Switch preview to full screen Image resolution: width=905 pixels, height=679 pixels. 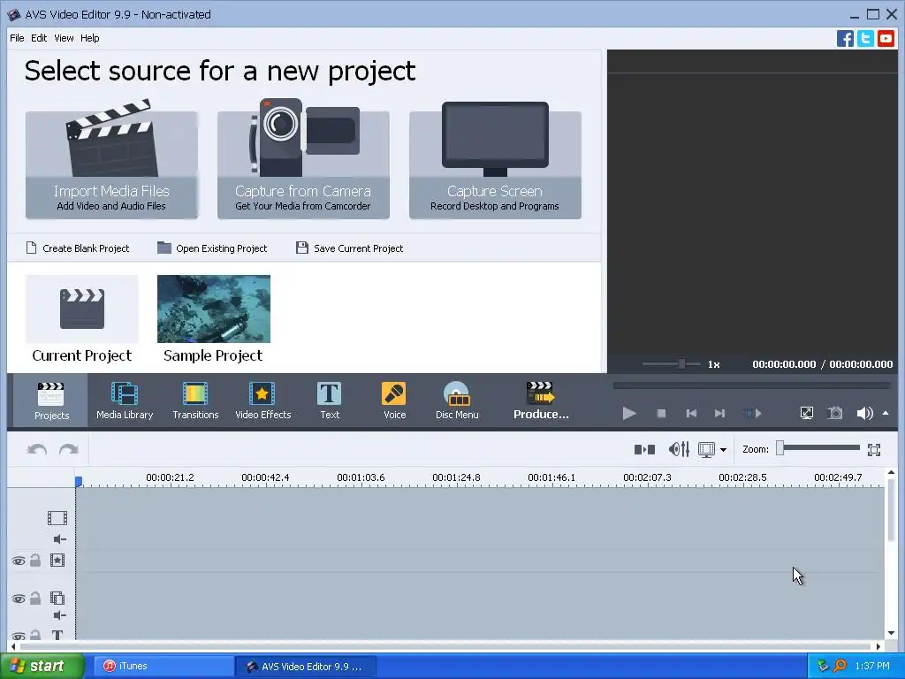807,414
